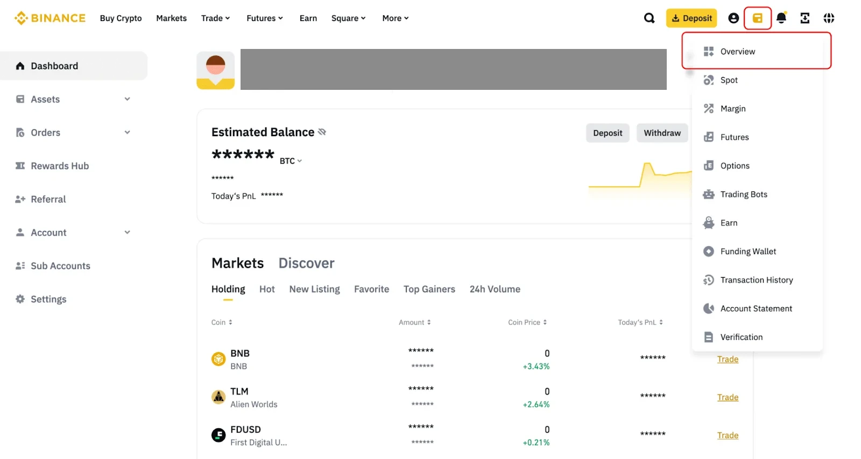Expand the Orders sidebar section
The width and height of the screenshot is (861, 459).
74,132
